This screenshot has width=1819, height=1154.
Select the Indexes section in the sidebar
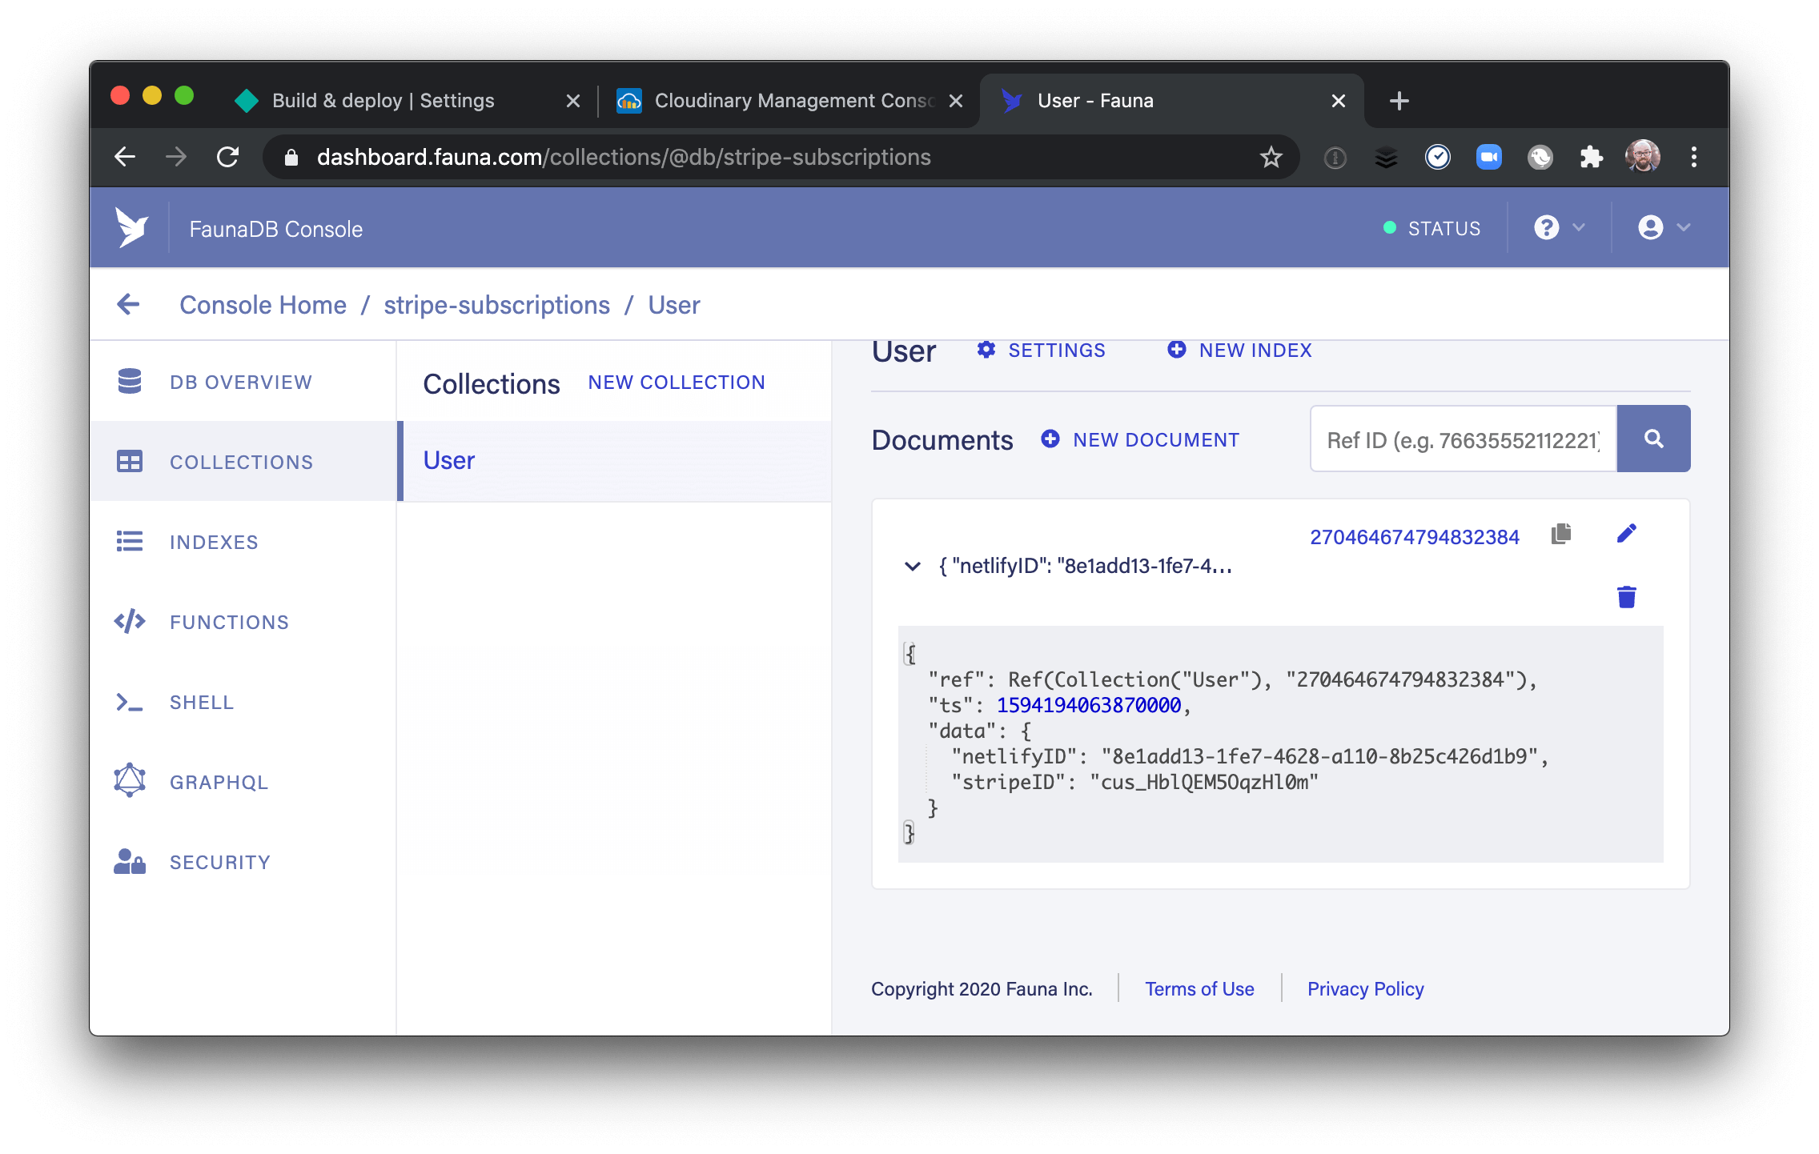[214, 542]
